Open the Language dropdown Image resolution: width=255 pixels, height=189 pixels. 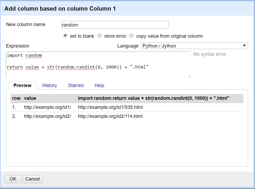(194, 46)
